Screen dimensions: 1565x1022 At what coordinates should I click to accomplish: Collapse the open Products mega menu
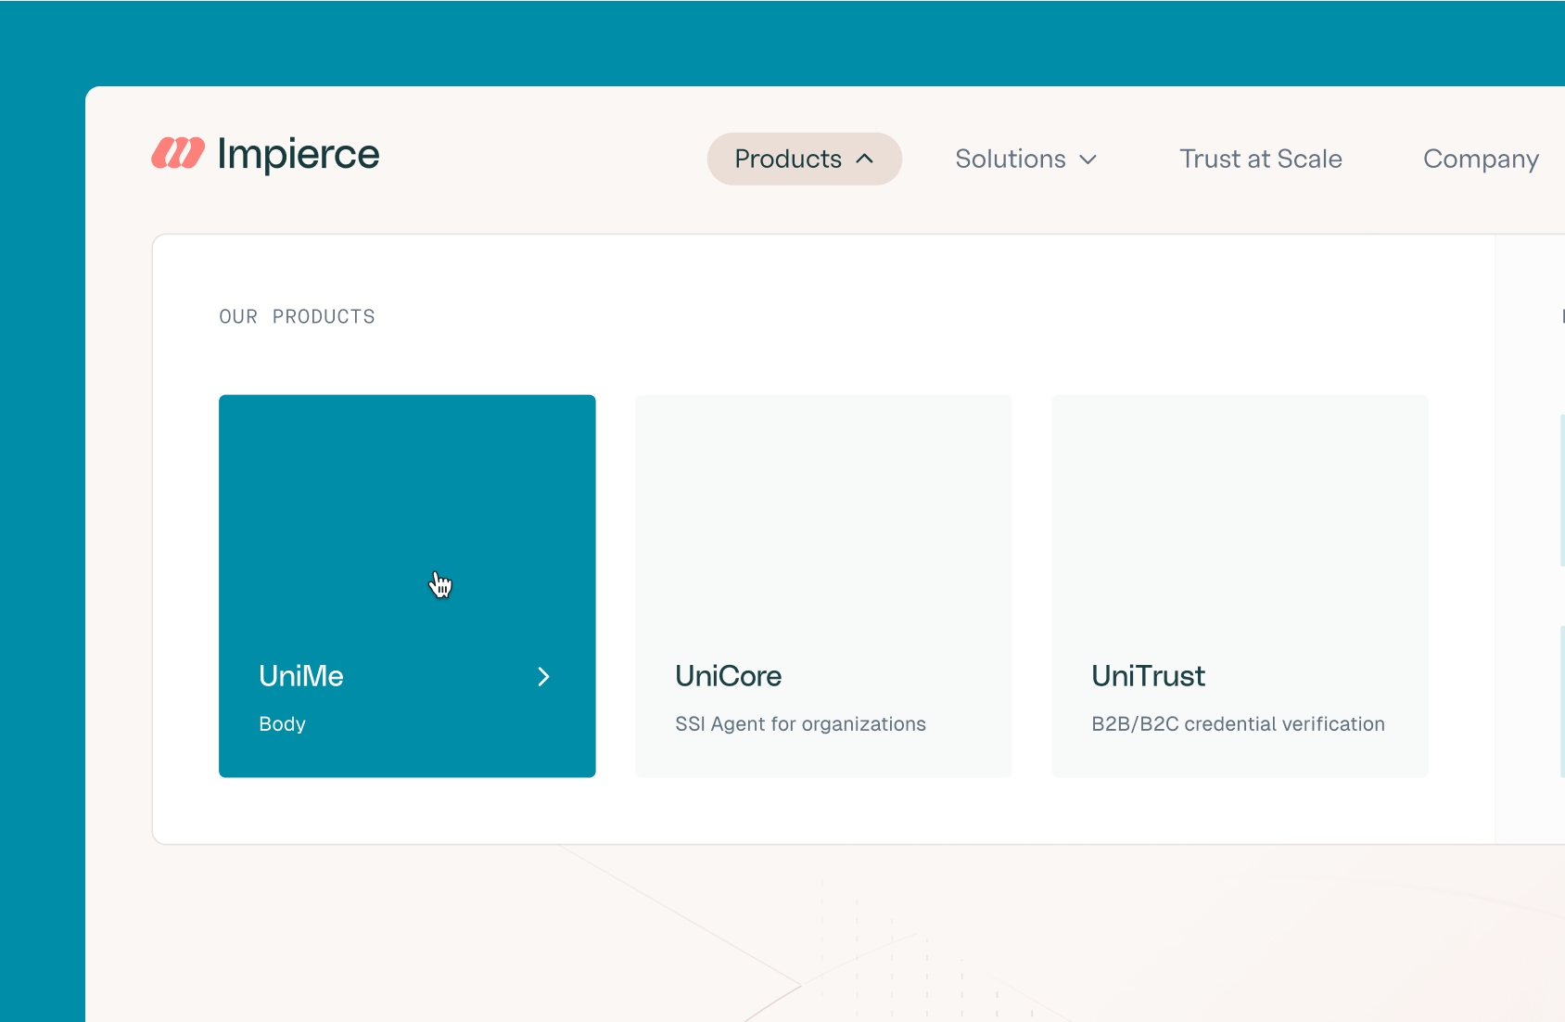tap(805, 159)
